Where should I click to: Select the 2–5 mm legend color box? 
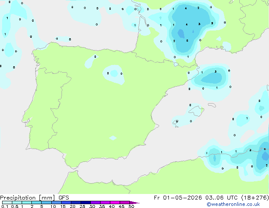pos(36,202)
